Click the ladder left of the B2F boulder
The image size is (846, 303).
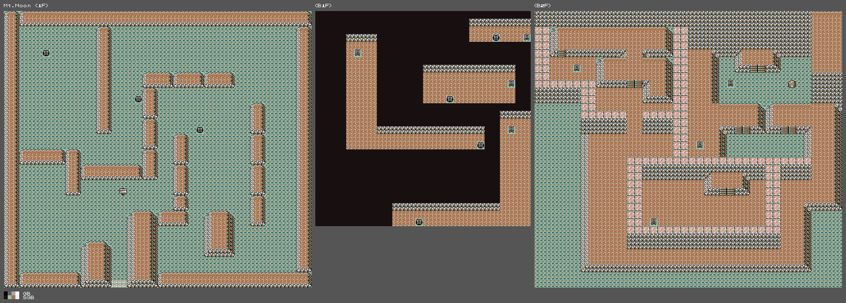pyautogui.click(x=731, y=84)
